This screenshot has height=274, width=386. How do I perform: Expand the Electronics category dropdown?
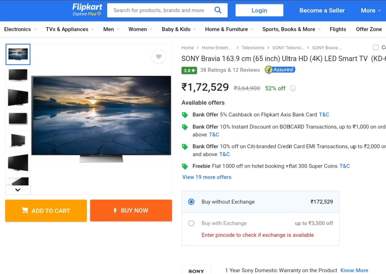point(20,29)
